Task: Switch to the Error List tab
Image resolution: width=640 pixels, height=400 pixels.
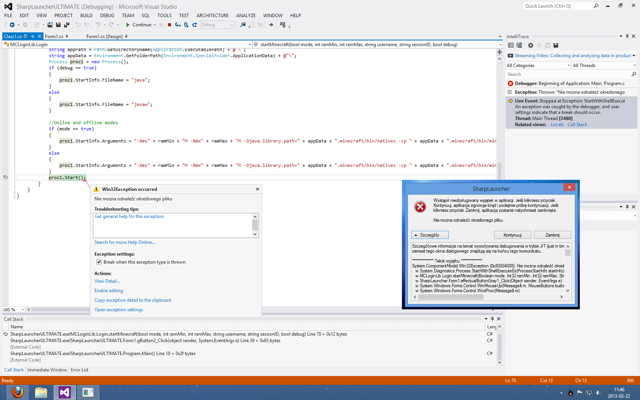Action: coord(80,370)
